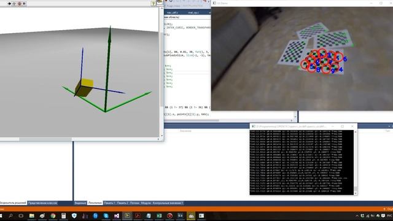This screenshot has width=393, height=221.
Task: Close the black console window
Action: pos(352,126)
